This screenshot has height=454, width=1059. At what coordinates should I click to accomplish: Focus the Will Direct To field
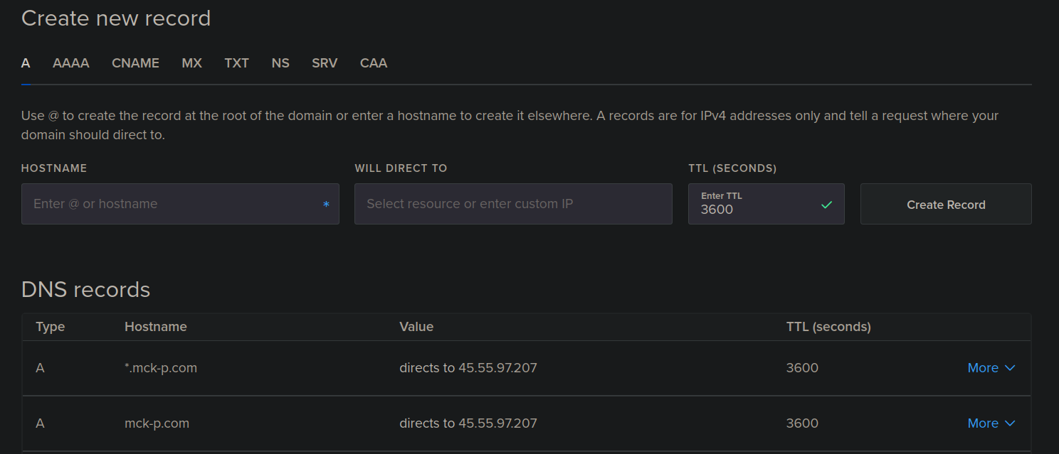pos(512,204)
